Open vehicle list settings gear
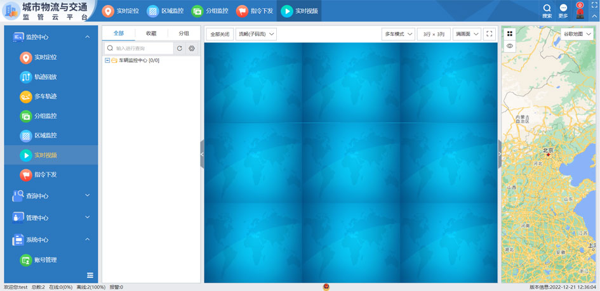600x291 pixels. point(192,48)
